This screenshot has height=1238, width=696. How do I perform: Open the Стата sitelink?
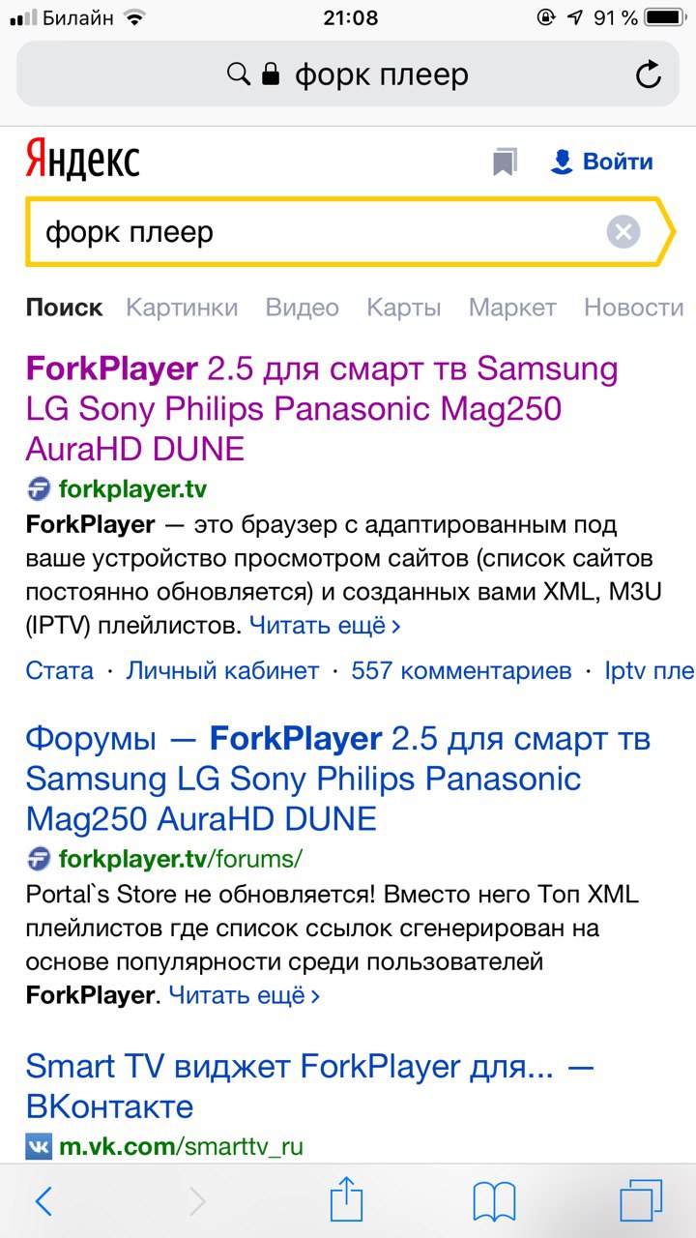pos(60,670)
